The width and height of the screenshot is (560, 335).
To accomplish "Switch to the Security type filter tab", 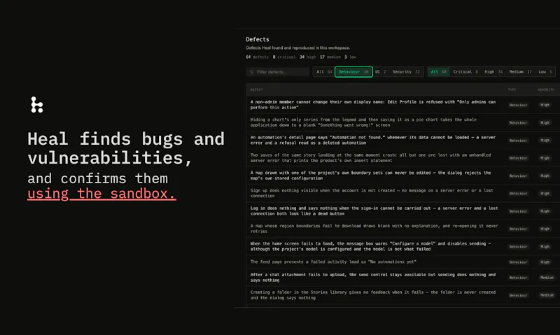I will [406, 72].
